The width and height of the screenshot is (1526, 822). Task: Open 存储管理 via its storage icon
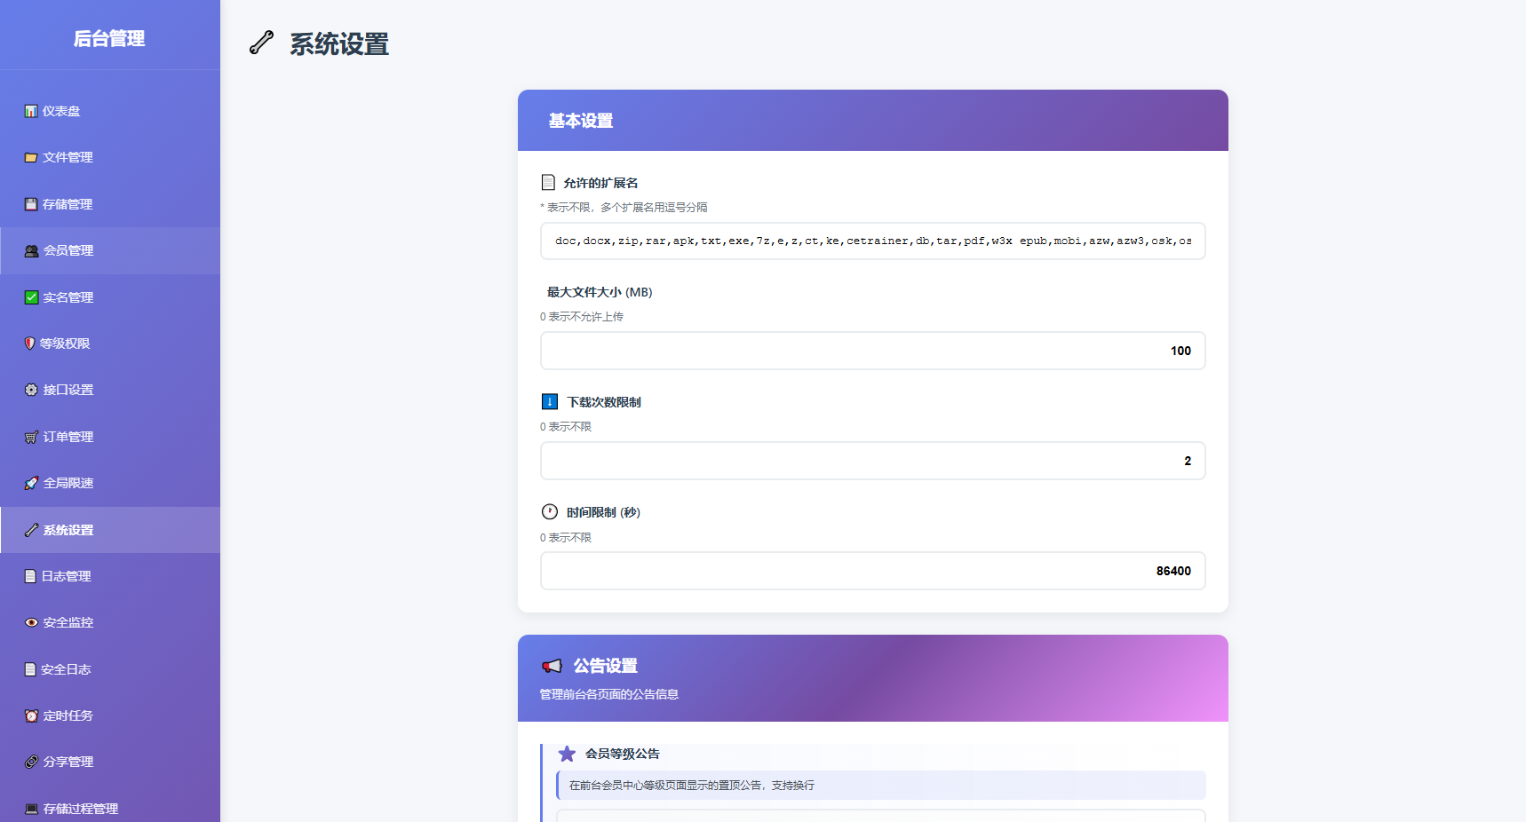click(29, 203)
